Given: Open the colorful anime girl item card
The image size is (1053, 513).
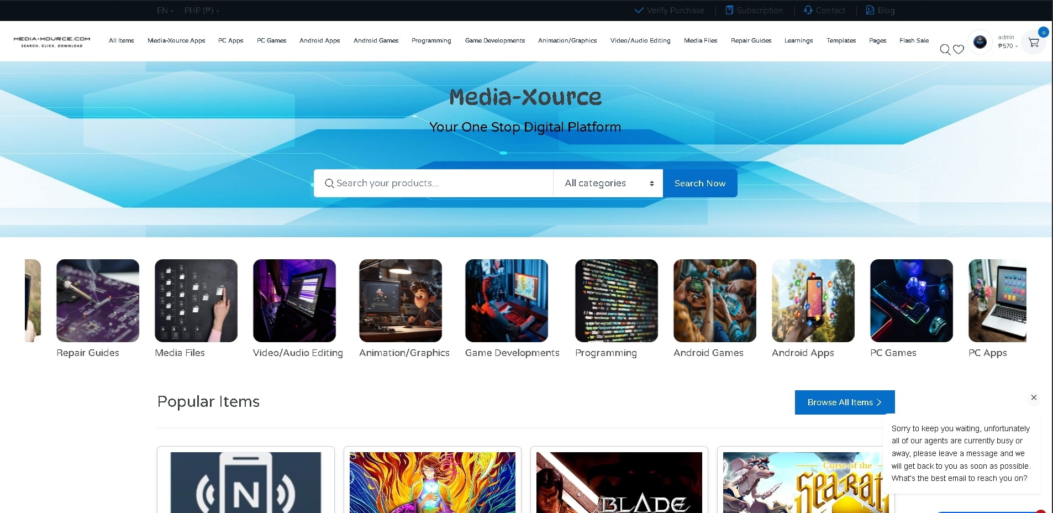Looking at the screenshot, I should click(x=433, y=480).
